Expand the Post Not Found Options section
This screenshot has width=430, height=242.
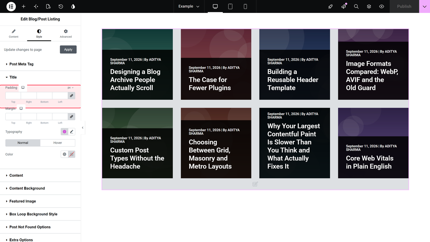(x=40, y=227)
